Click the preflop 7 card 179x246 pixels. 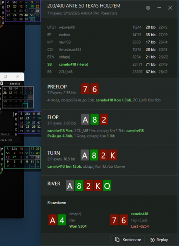coord(85,89)
